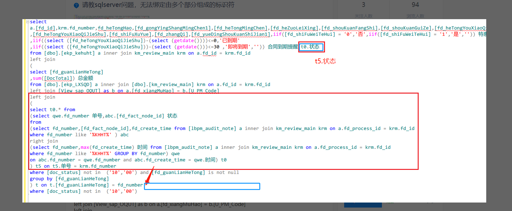Click the page text 'left join [View_sap_OQUT]' below image
The width and height of the screenshot is (512, 211).
(160, 205)
